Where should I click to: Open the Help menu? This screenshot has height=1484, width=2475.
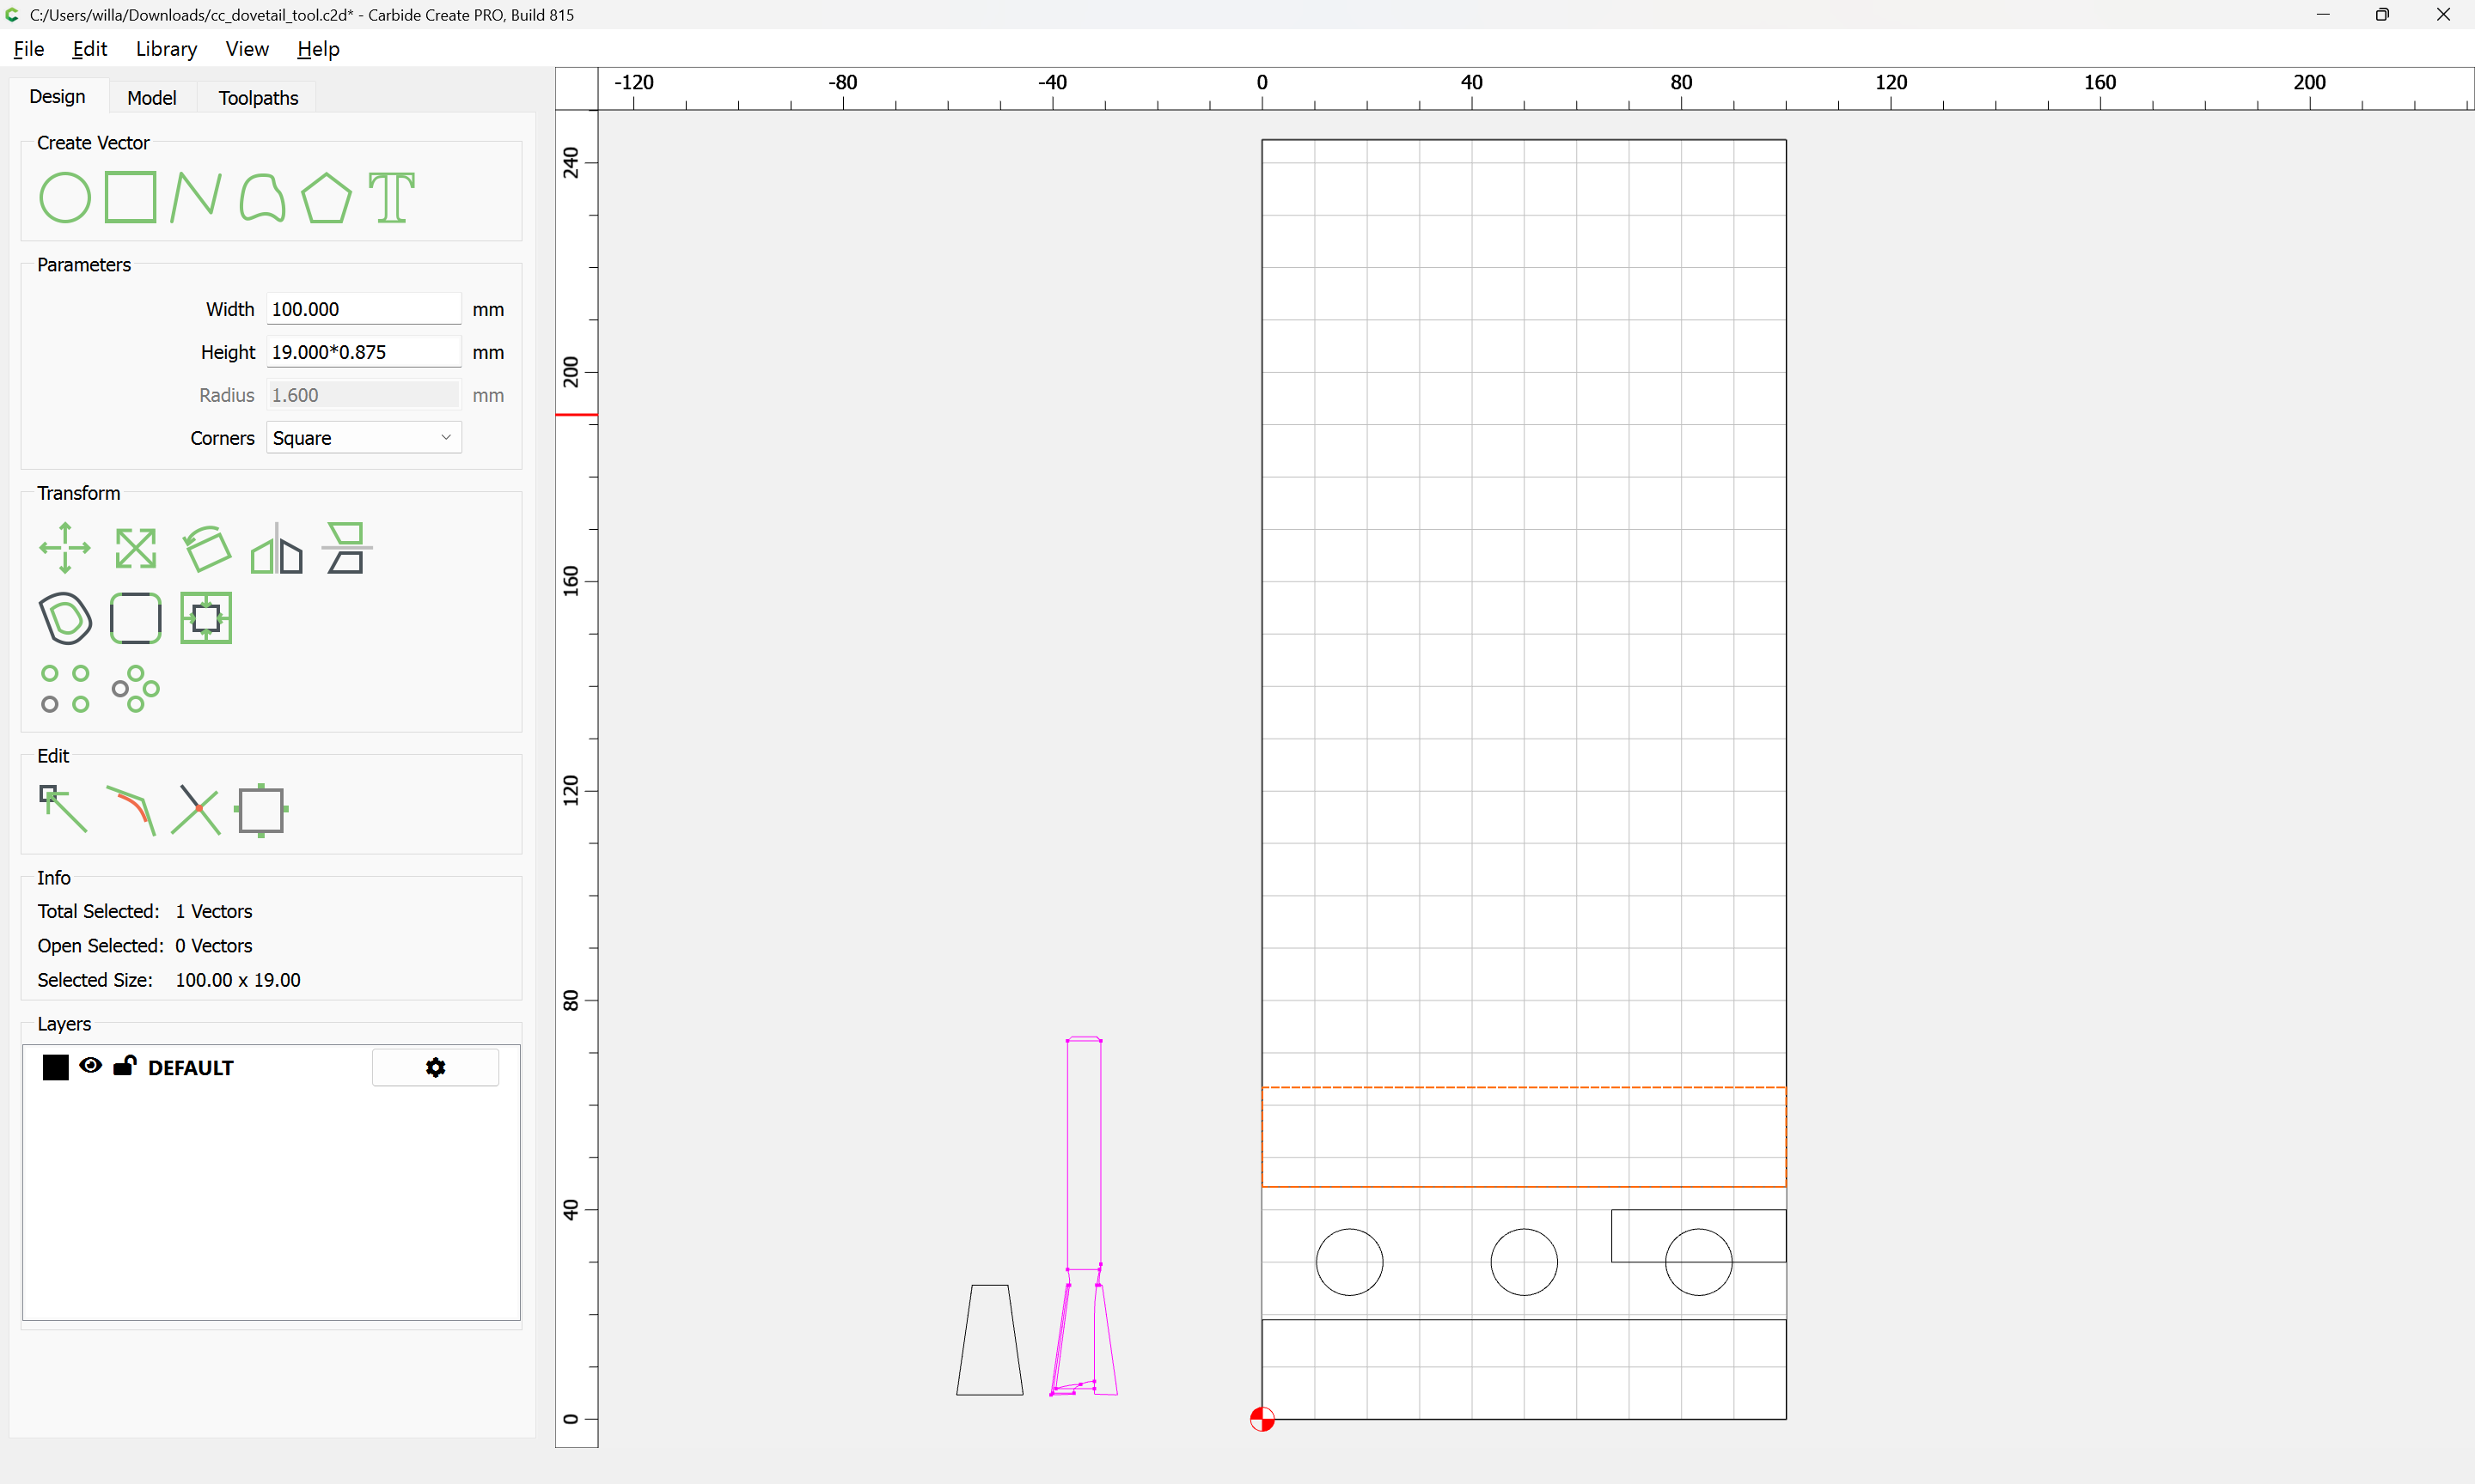[318, 49]
